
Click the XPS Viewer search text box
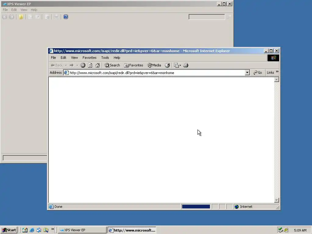click(x=207, y=17)
